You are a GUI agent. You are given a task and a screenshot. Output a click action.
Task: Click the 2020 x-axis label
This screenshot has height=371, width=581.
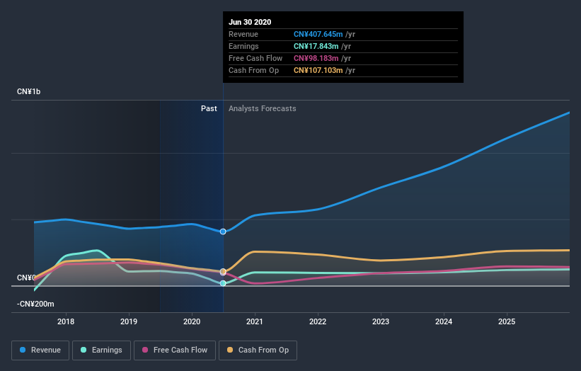click(x=192, y=321)
